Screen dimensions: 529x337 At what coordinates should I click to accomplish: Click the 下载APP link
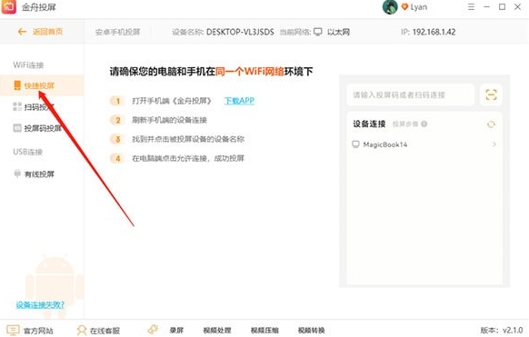(x=239, y=101)
